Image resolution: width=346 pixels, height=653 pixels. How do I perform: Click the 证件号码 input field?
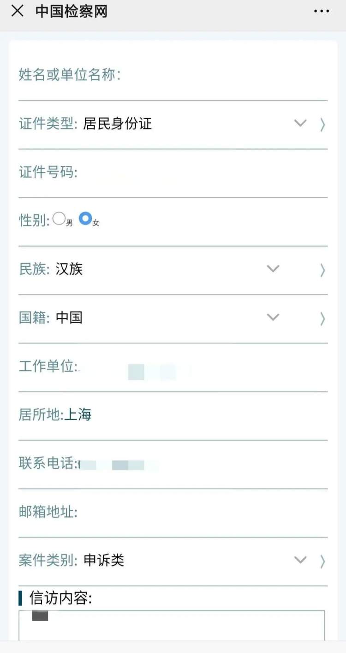coord(198,173)
